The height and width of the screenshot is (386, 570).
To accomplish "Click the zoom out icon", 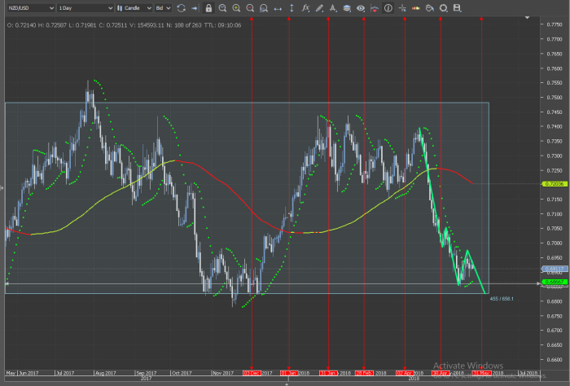I will (250, 8).
